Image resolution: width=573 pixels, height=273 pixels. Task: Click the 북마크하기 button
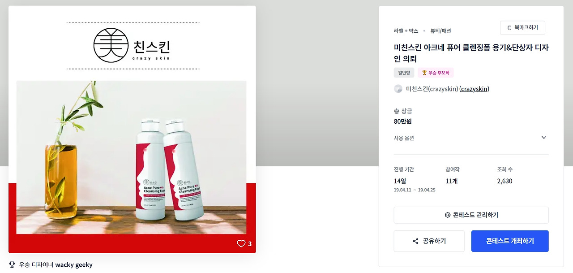tap(522, 28)
